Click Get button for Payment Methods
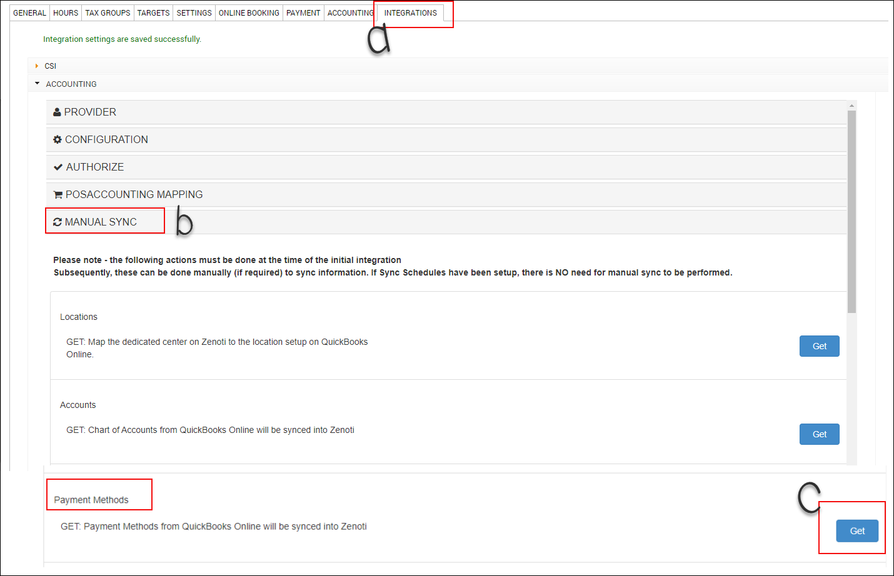The image size is (894, 576). [857, 531]
